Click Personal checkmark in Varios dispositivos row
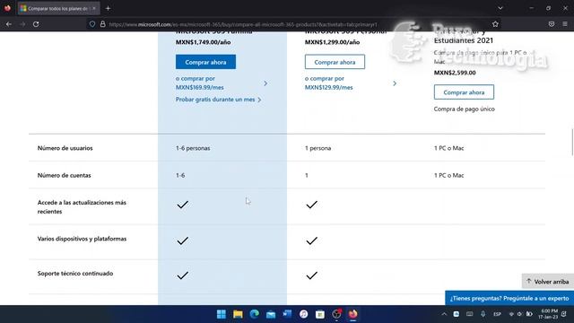This screenshot has height=323, width=574. point(311,240)
